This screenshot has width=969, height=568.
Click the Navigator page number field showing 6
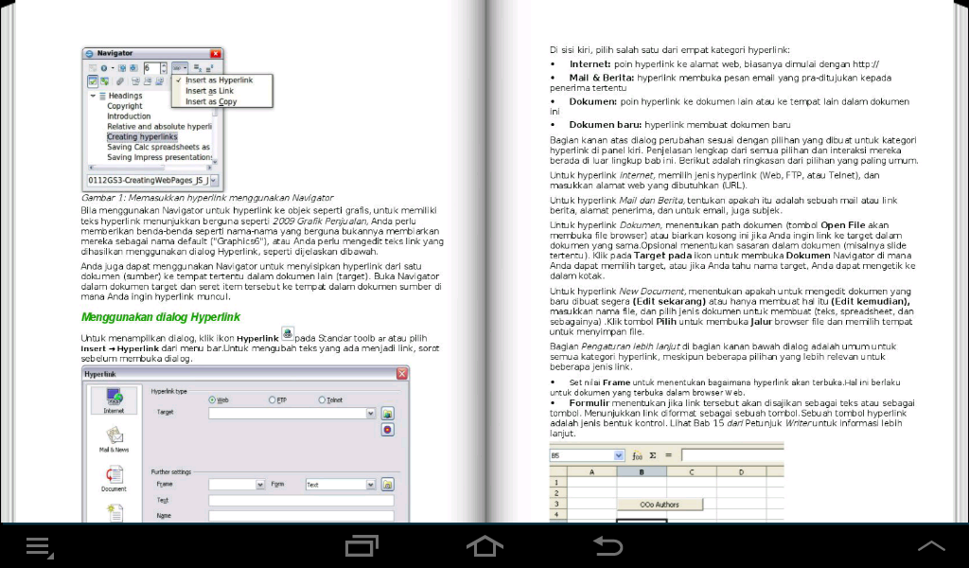pos(152,68)
